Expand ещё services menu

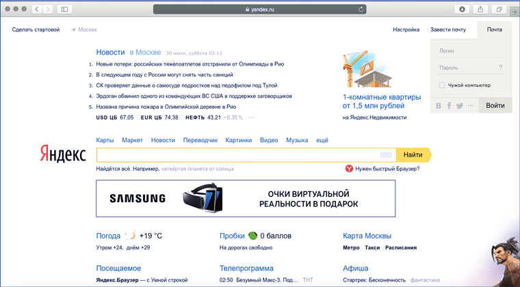322,140
